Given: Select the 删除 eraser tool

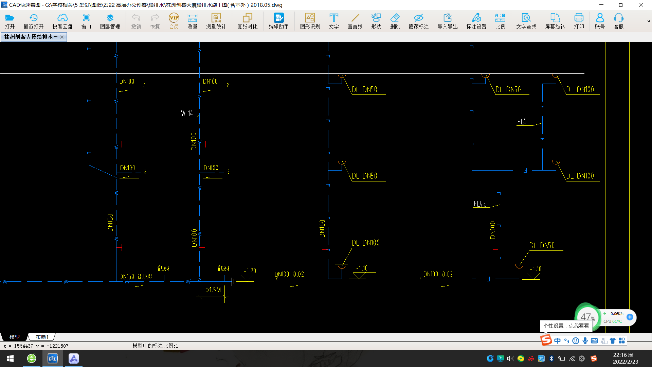Looking at the screenshot, I should (395, 21).
